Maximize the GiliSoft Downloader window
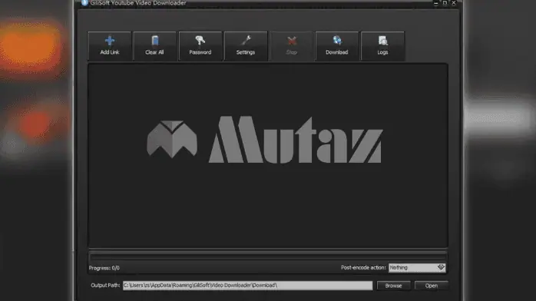The width and height of the screenshot is (536, 301). point(445,3)
